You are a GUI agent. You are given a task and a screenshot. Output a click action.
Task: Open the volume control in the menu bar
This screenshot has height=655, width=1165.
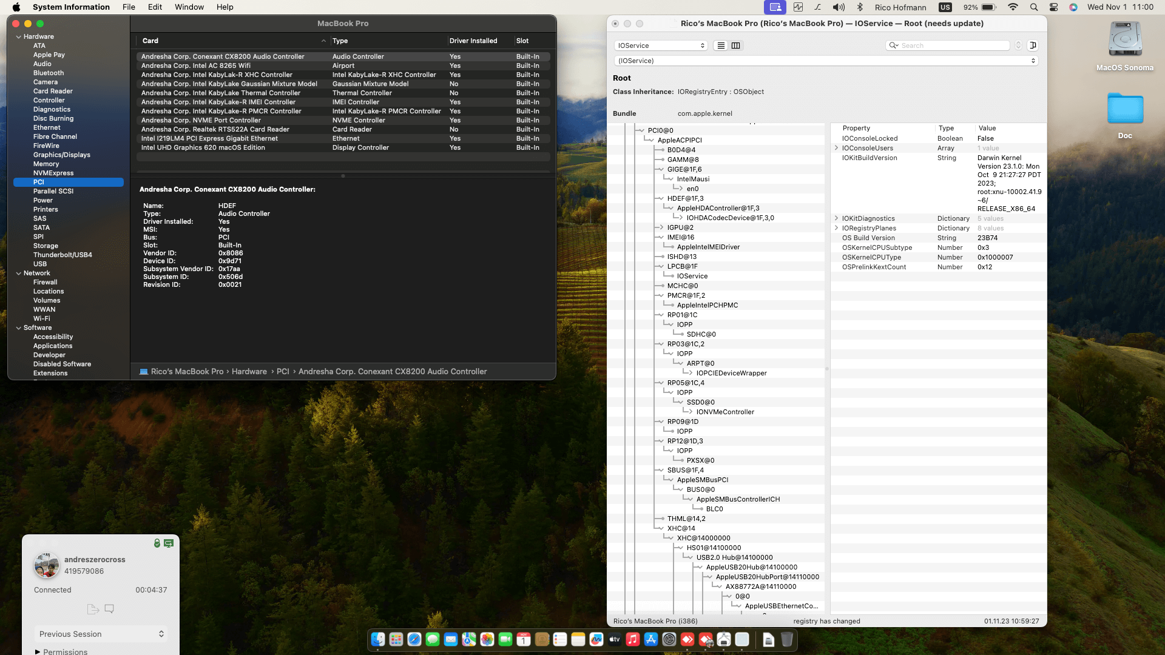[839, 7]
